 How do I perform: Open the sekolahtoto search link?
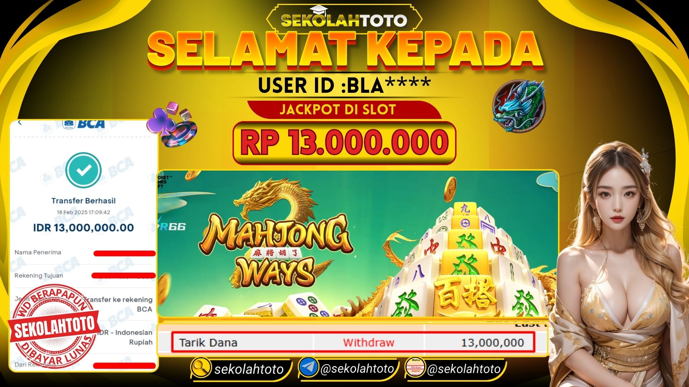click(x=249, y=369)
